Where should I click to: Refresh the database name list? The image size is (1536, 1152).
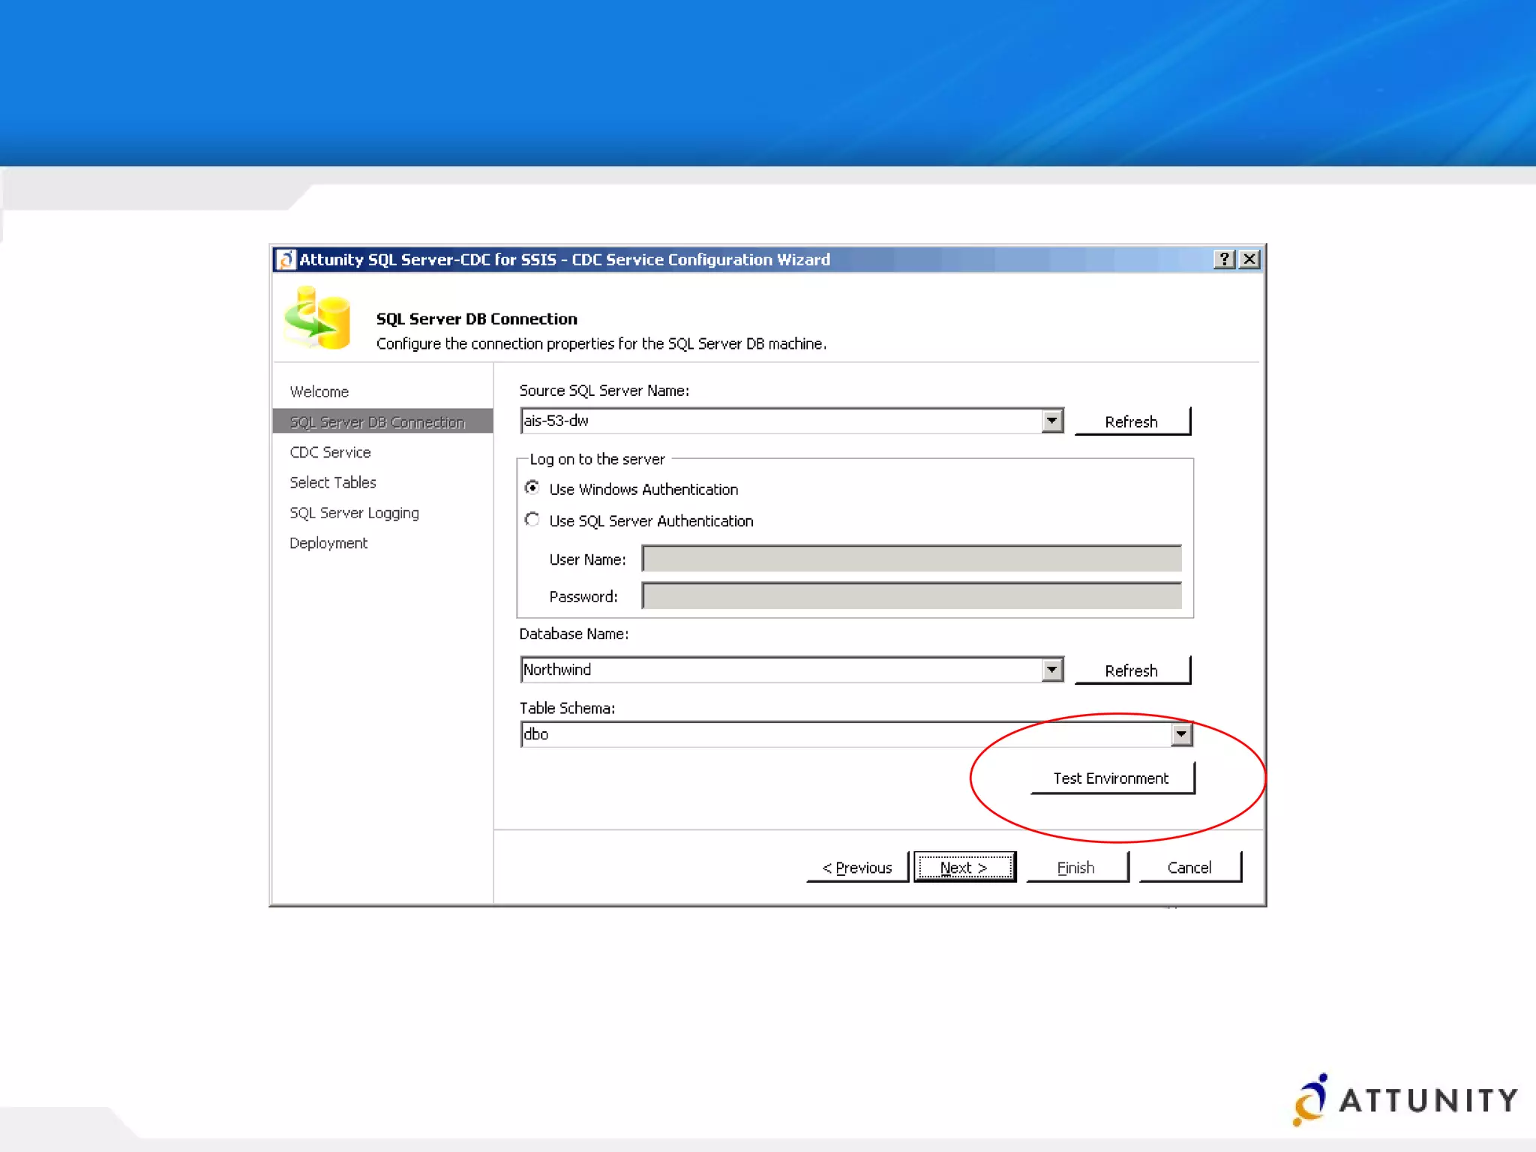(1132, 670)
